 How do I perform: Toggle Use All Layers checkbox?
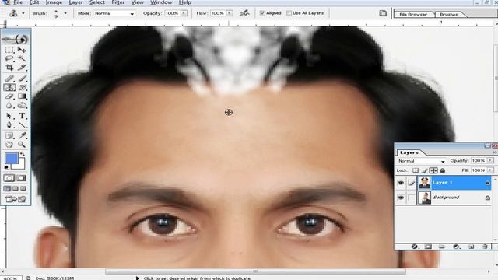coord(289,13)
